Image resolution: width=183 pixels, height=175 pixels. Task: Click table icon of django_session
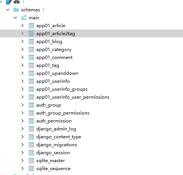click(x=31, y=153)
